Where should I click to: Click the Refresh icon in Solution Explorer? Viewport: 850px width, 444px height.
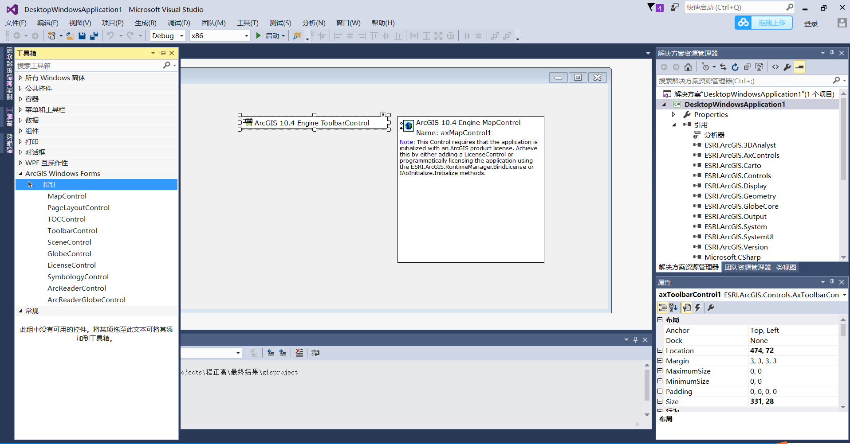tap(736, 66)
